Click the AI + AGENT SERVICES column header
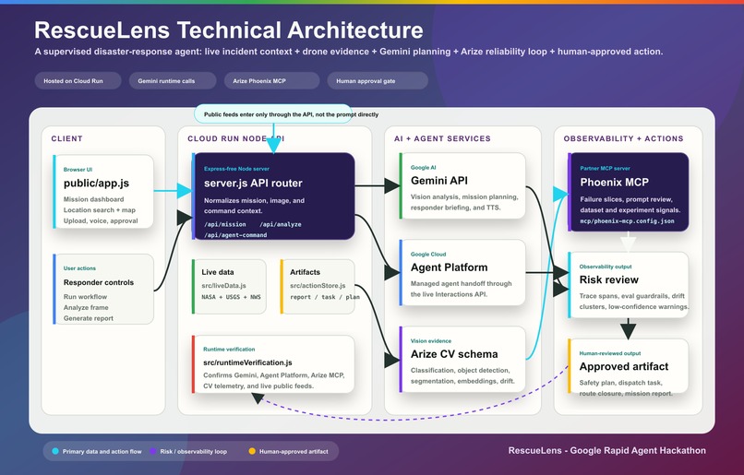The image size is (744, 475). 442,138
